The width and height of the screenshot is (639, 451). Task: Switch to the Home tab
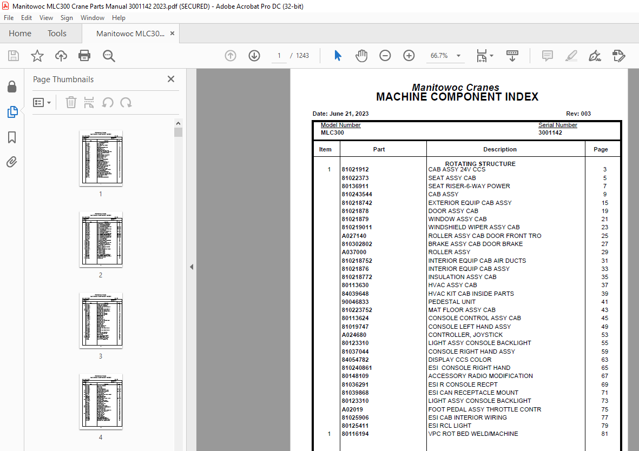(20, 34)
